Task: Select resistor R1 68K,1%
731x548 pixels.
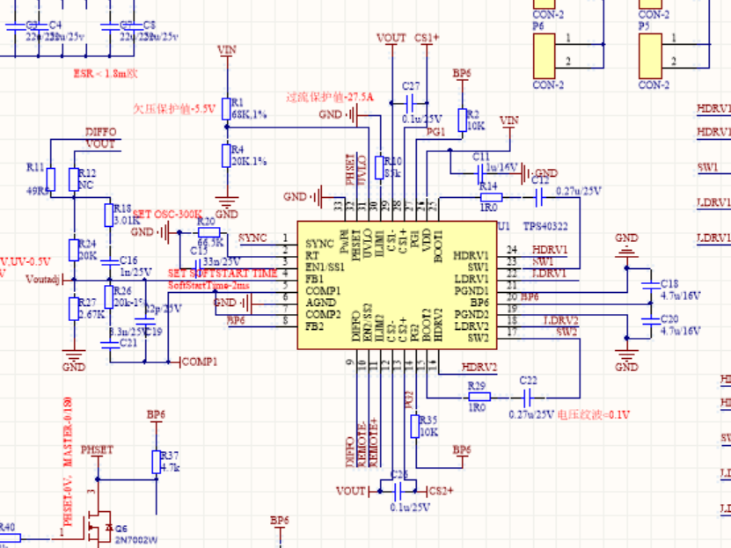Action: point(227,108)
